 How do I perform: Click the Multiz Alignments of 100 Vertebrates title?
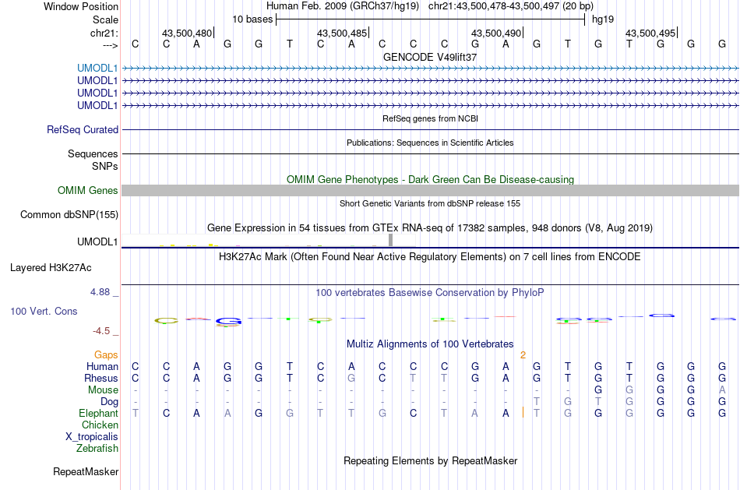[x=430, y=344]
